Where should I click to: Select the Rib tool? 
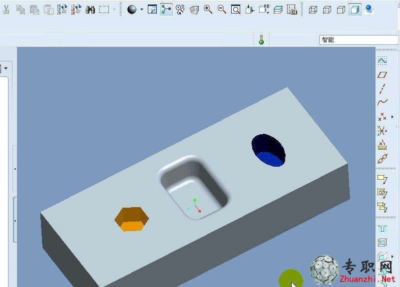[382, 256]
